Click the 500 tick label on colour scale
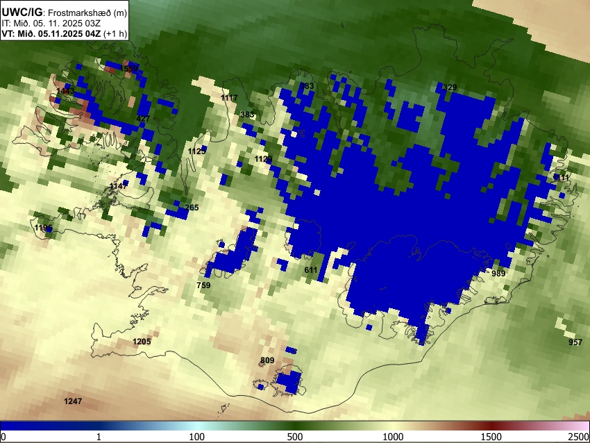The width and height of the screenshot is (590, 443). [x=295, y=437]
